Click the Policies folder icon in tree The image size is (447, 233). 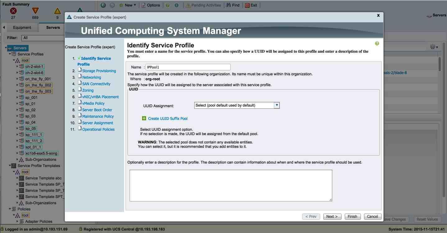pyautogui.click(x=14, y=209)
